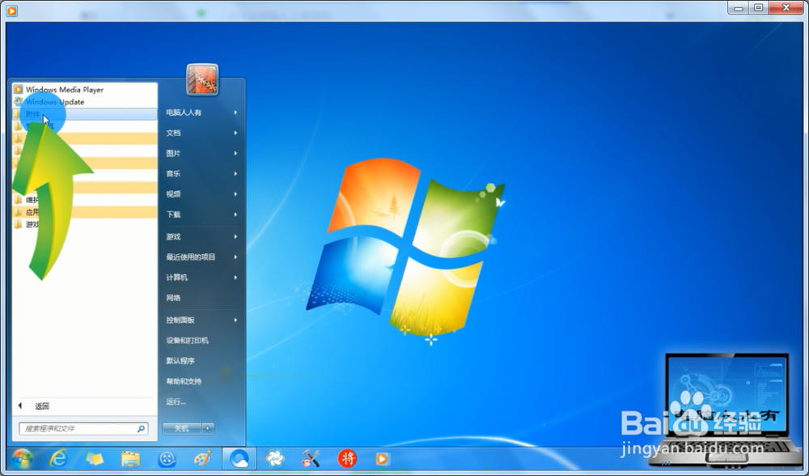Open the white pinwheel taskbar app
Image resolution: width=809 pixels, height=476 pixels.
click(275, 458)
